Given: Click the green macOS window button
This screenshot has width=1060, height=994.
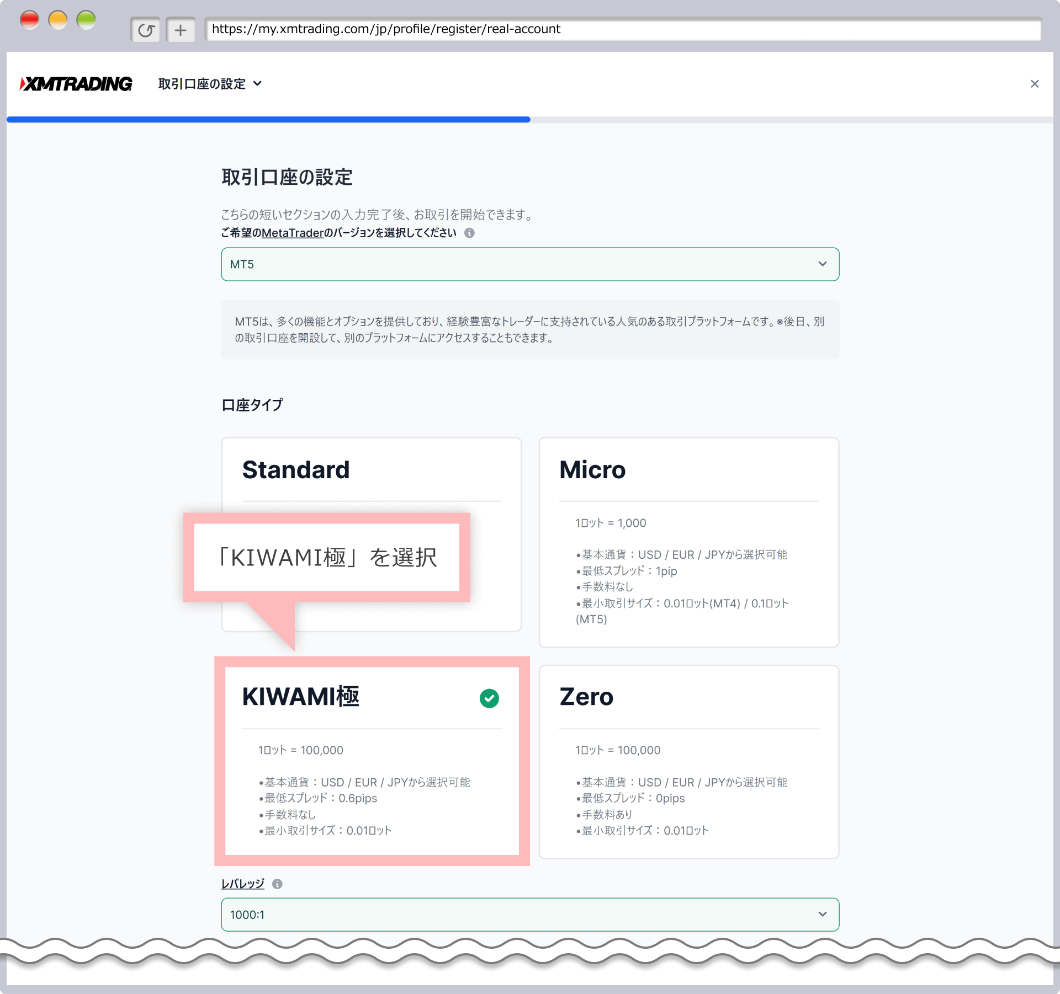Looking at the screenshot, I should point(86,20).
